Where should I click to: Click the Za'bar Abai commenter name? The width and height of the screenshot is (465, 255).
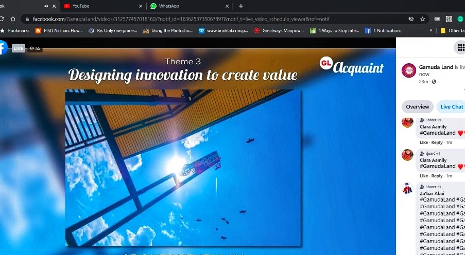[432, 193]
